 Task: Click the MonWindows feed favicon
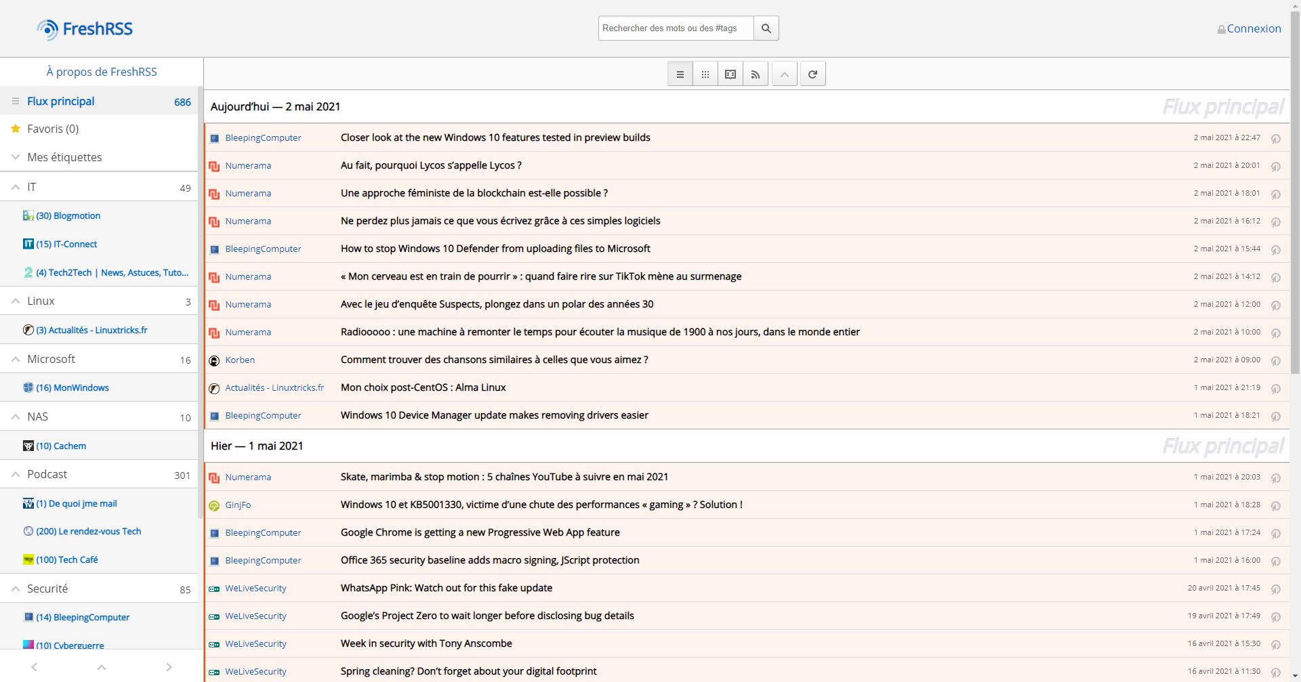[x=28, y=387]
